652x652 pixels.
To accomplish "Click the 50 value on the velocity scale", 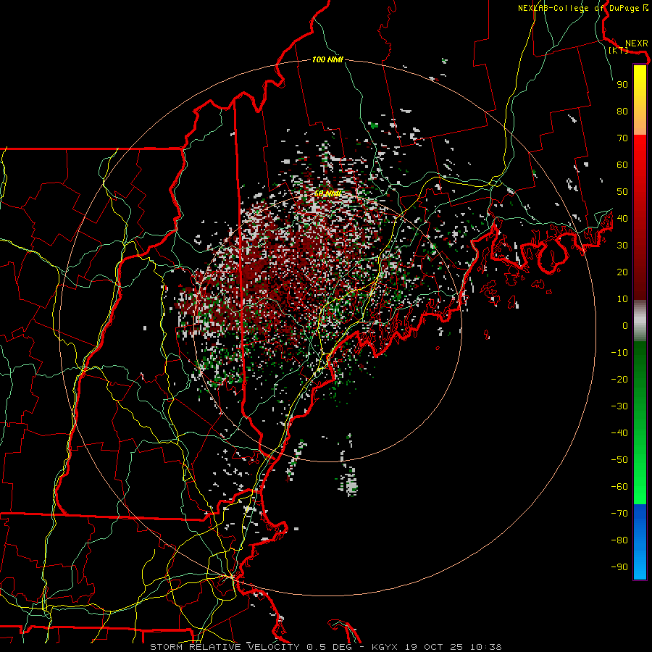I will (x=622, y=192).
